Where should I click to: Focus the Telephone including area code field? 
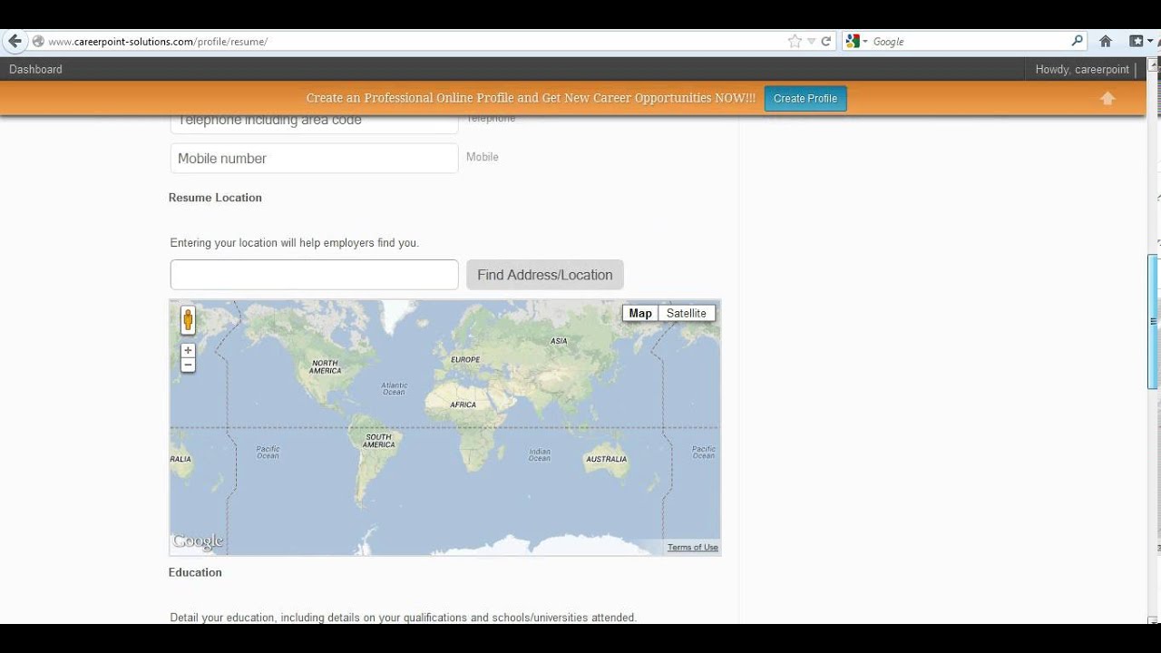point(314,123)
